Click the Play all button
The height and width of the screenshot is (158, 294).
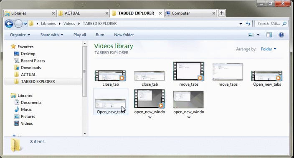(80, 35)
